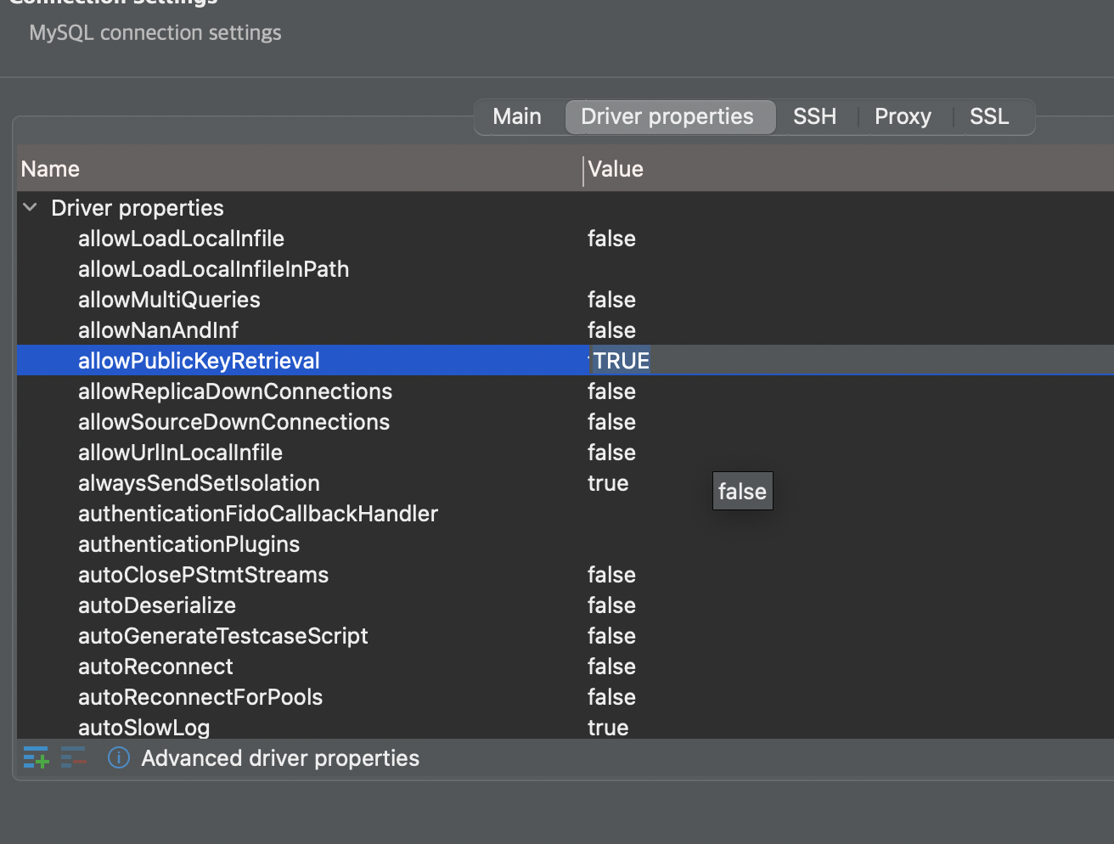Collapse the Driver properties tree group
1114x844 pixels.
31,207
